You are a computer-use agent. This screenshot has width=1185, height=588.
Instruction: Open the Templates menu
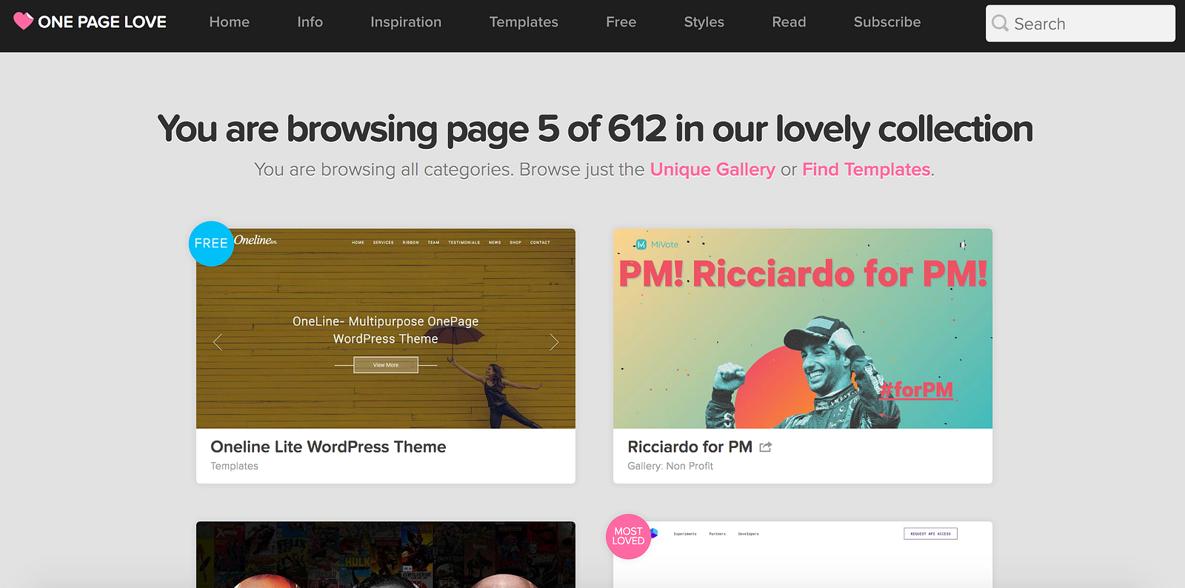click(524, 22)
